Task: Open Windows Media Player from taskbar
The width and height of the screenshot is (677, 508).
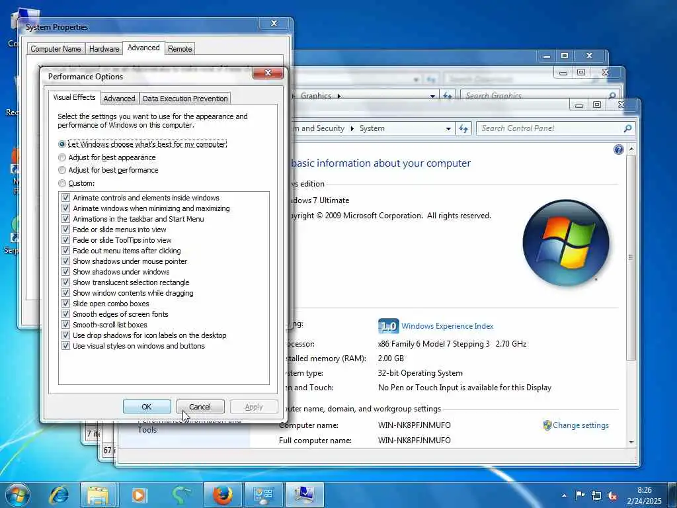Action: [x=139, y=495]
